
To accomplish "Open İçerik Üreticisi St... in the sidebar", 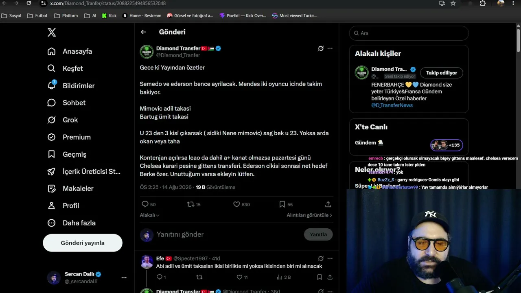I will 84,171.
